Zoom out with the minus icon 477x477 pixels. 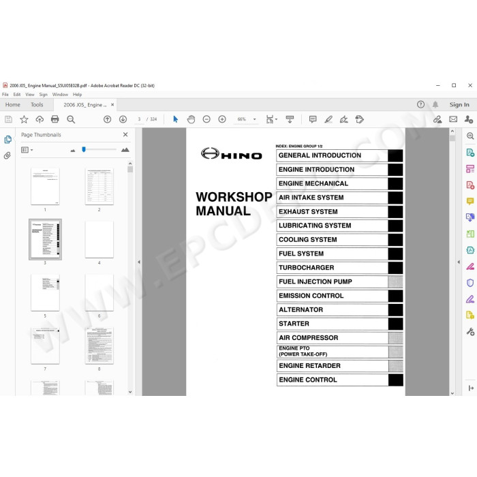(206, 119)
